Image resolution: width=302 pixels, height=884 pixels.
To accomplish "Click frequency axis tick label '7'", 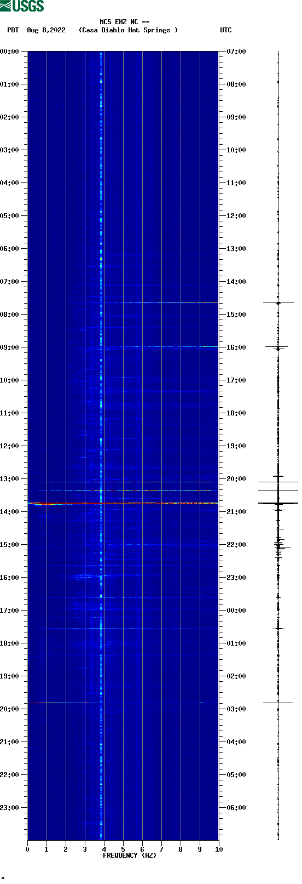I will [x=161, y=849].
